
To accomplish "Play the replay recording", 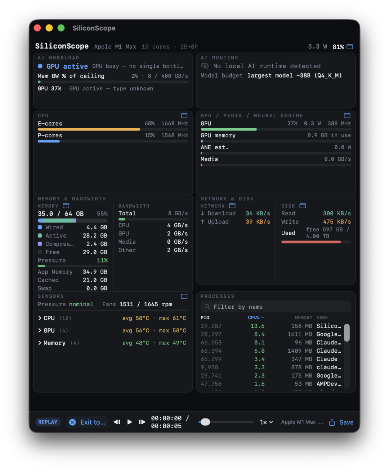I will click(x=130, y=422).
